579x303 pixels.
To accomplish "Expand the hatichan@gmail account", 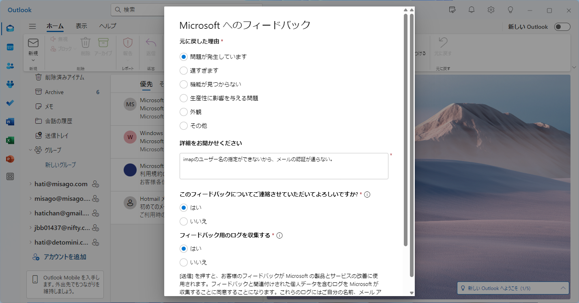I will coord(30,213).
